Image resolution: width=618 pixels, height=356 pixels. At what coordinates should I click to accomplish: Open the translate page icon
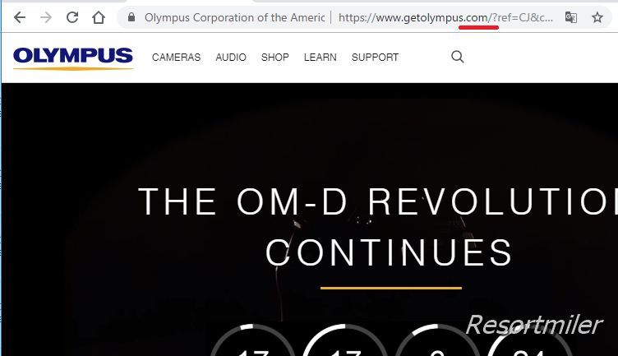(571, 17)
